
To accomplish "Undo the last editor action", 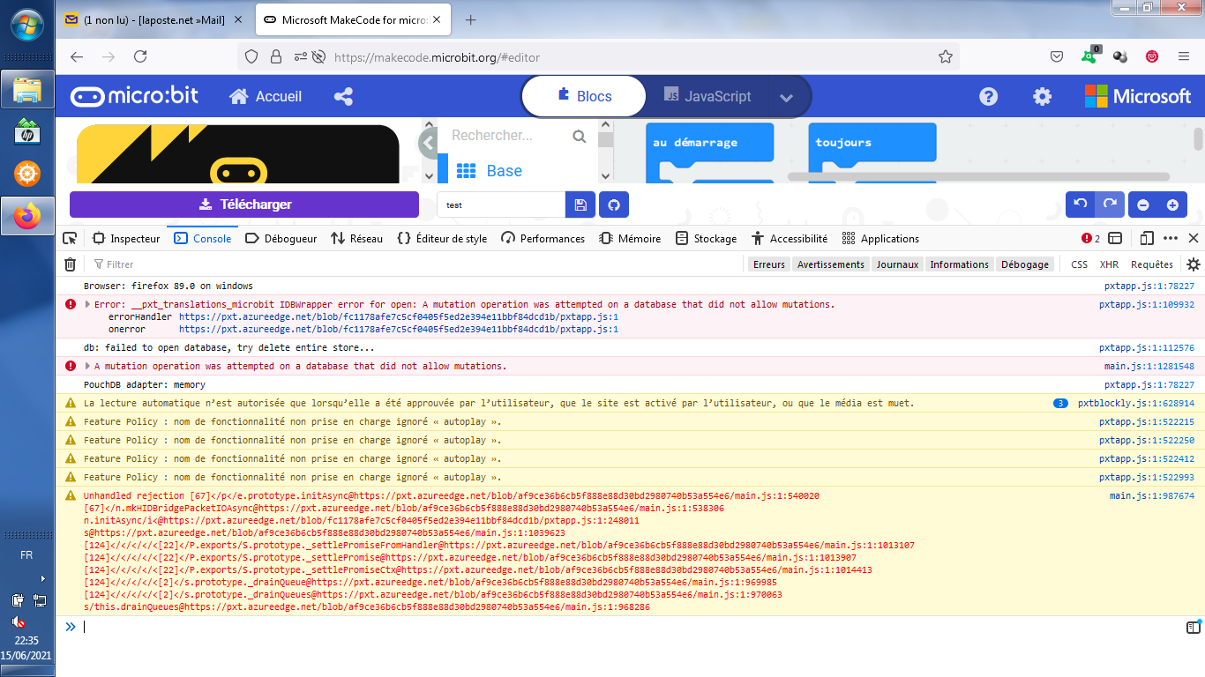I will 1081,205.
